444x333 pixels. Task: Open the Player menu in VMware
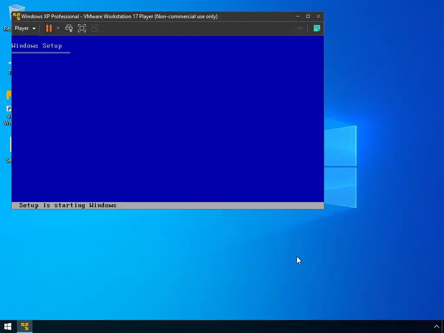[x=25, y=28]
